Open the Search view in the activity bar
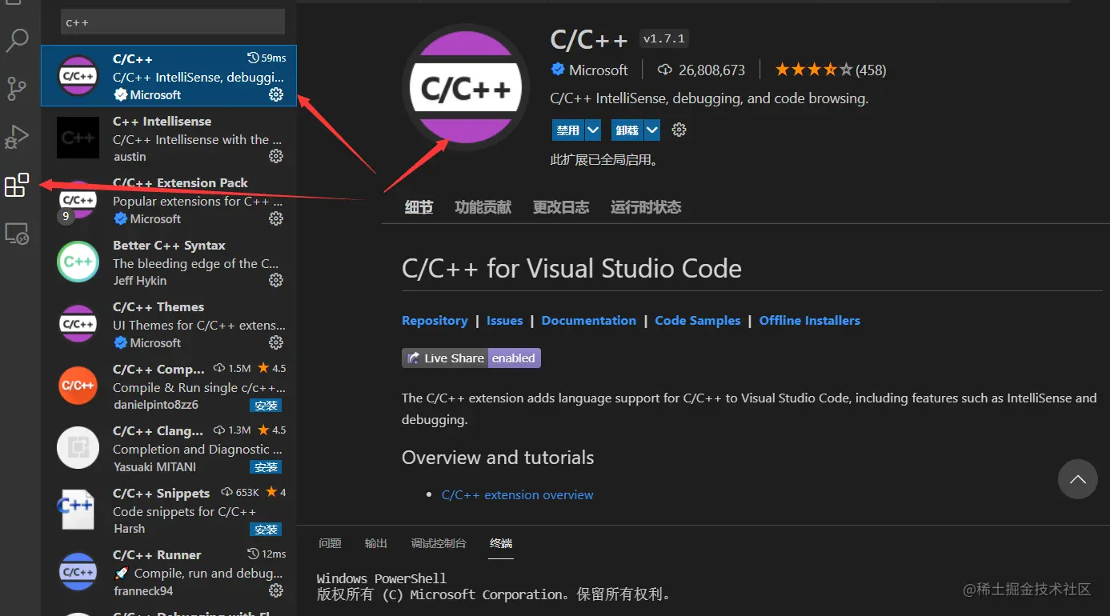This screenshot has height=616, width=1110. click(x=18, y=40)
